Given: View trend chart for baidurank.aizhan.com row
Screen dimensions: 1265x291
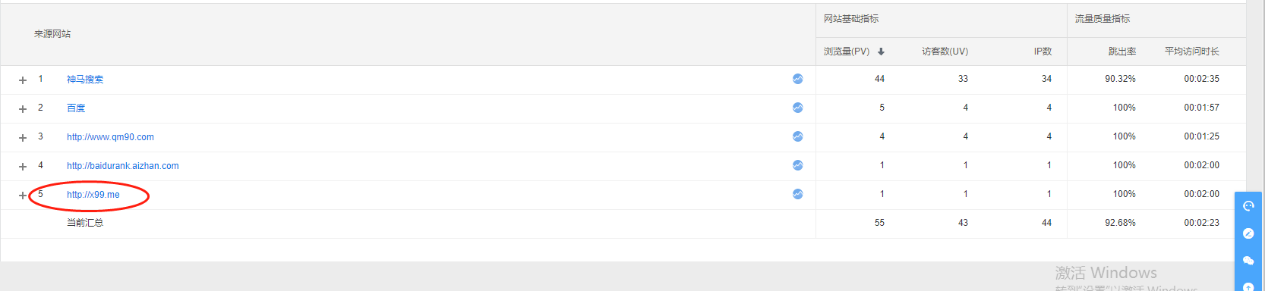Looking at the screenshot, I should pyautogui.click(x=797, y=165).
